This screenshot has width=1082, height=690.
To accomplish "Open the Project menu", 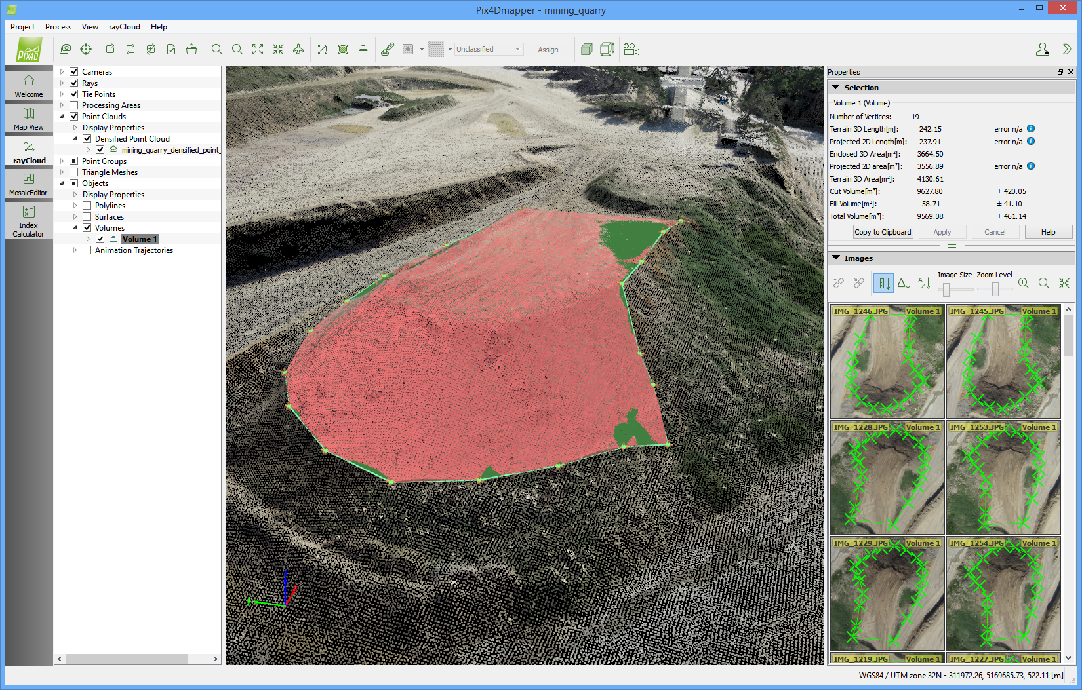I will pyautogui.click(x=22, y=27).
